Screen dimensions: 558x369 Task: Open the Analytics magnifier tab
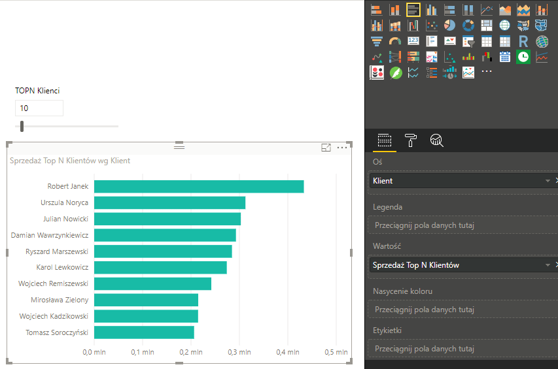[437, 140]
